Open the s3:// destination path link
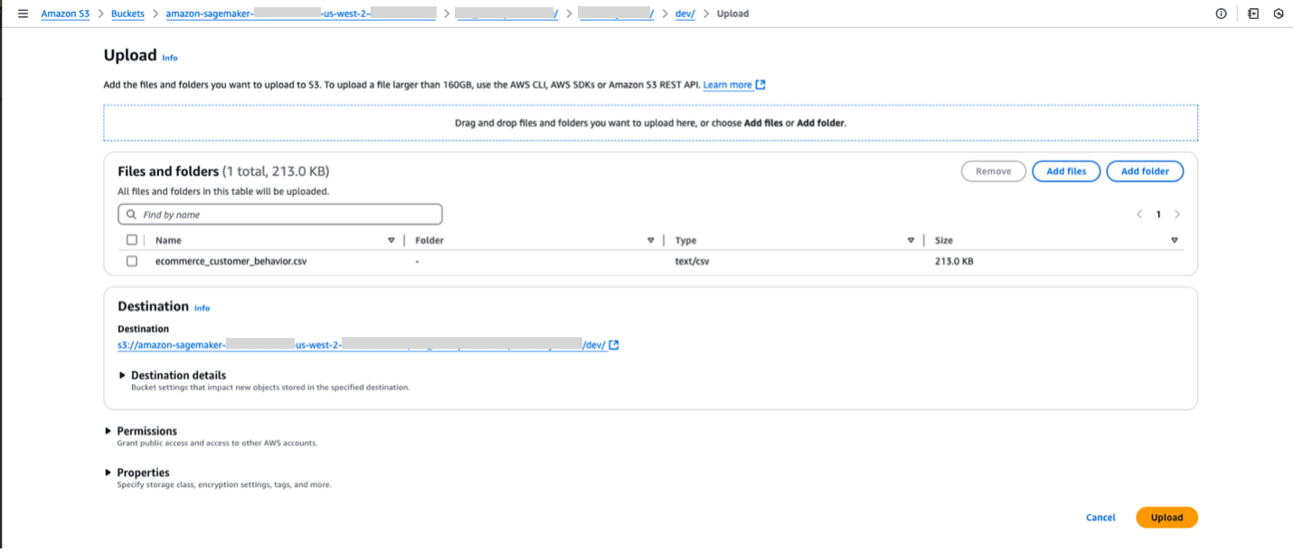The height and width of the screenshot is (552, 1293). click(362, 345)
